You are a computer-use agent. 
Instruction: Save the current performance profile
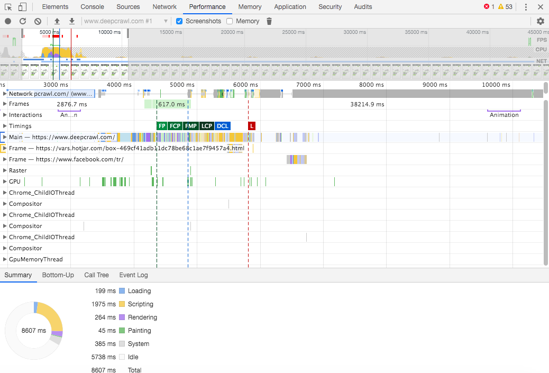71,21
